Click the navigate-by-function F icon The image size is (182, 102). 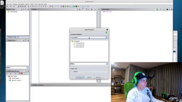point(39,7)
